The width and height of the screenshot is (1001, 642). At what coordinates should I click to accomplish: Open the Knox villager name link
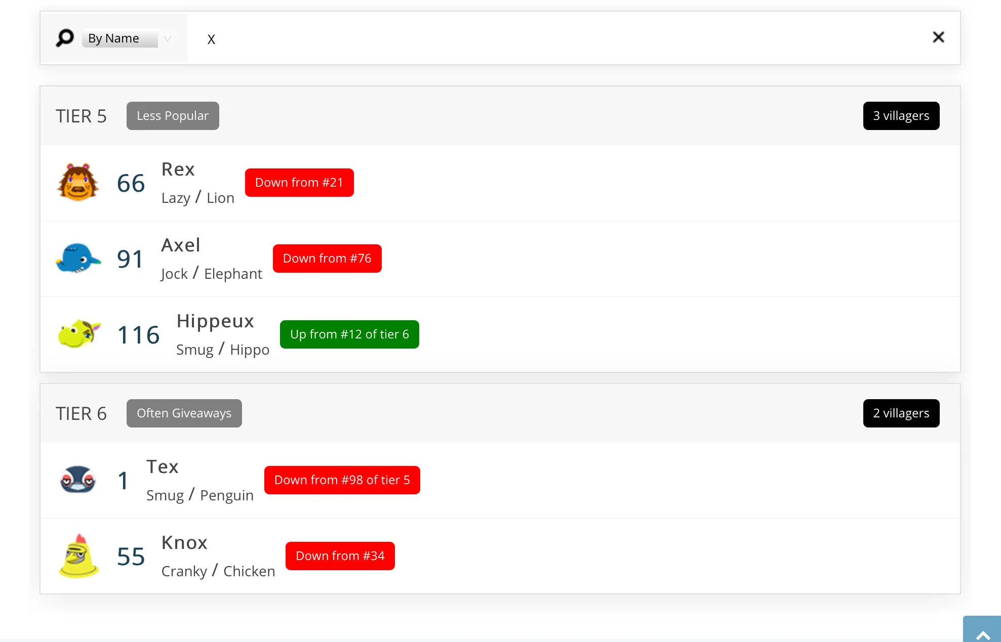[184, 543]
